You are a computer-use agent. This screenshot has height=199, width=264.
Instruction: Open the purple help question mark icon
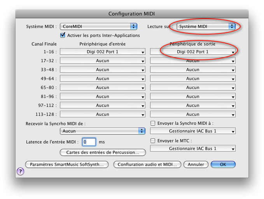tap(20, 171)
